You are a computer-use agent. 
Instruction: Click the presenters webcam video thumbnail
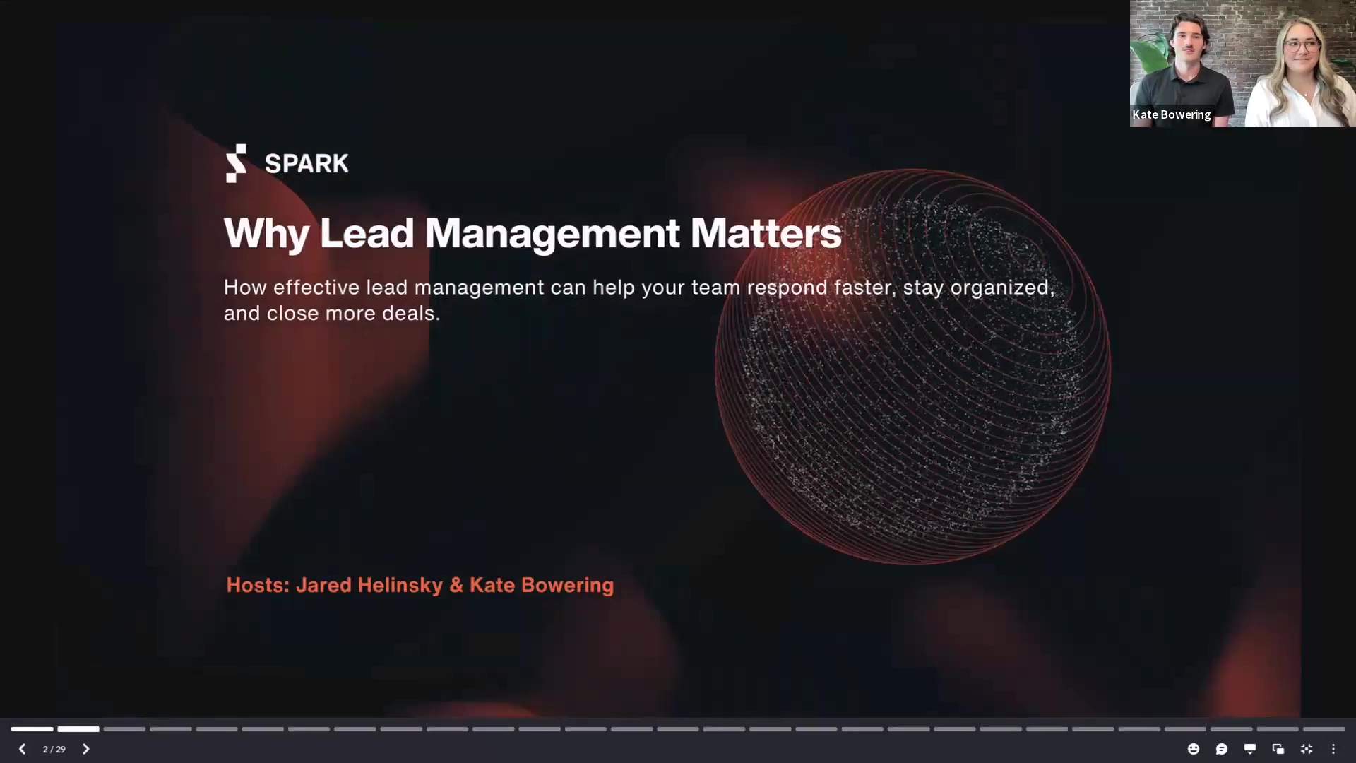1243,64
